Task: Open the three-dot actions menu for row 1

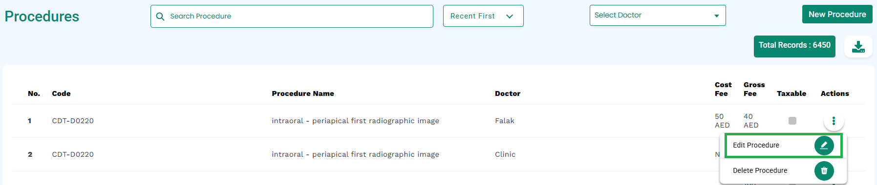Action: point(834,121)
